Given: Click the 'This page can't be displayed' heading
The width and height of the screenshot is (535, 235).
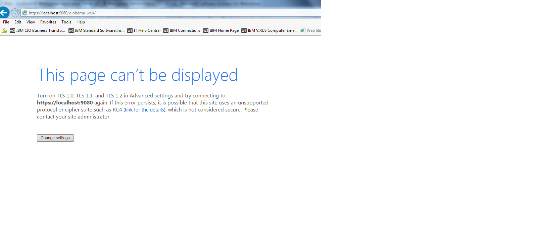Looking at the screenshot, I should 137,75.
